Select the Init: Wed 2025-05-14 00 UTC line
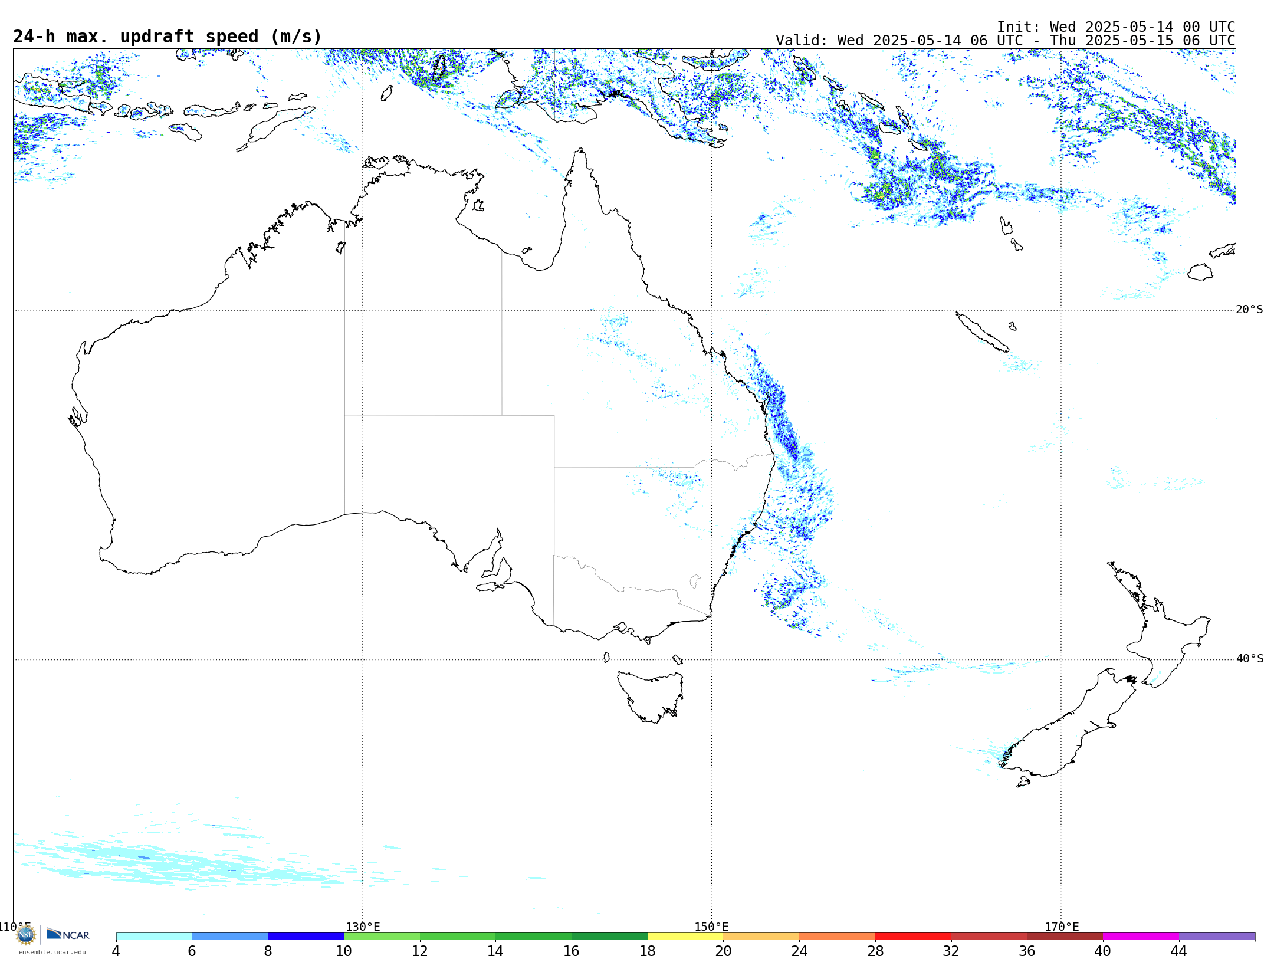Image resolution: width=1274 pixels, height=959 pixels. coord(1116,27)
